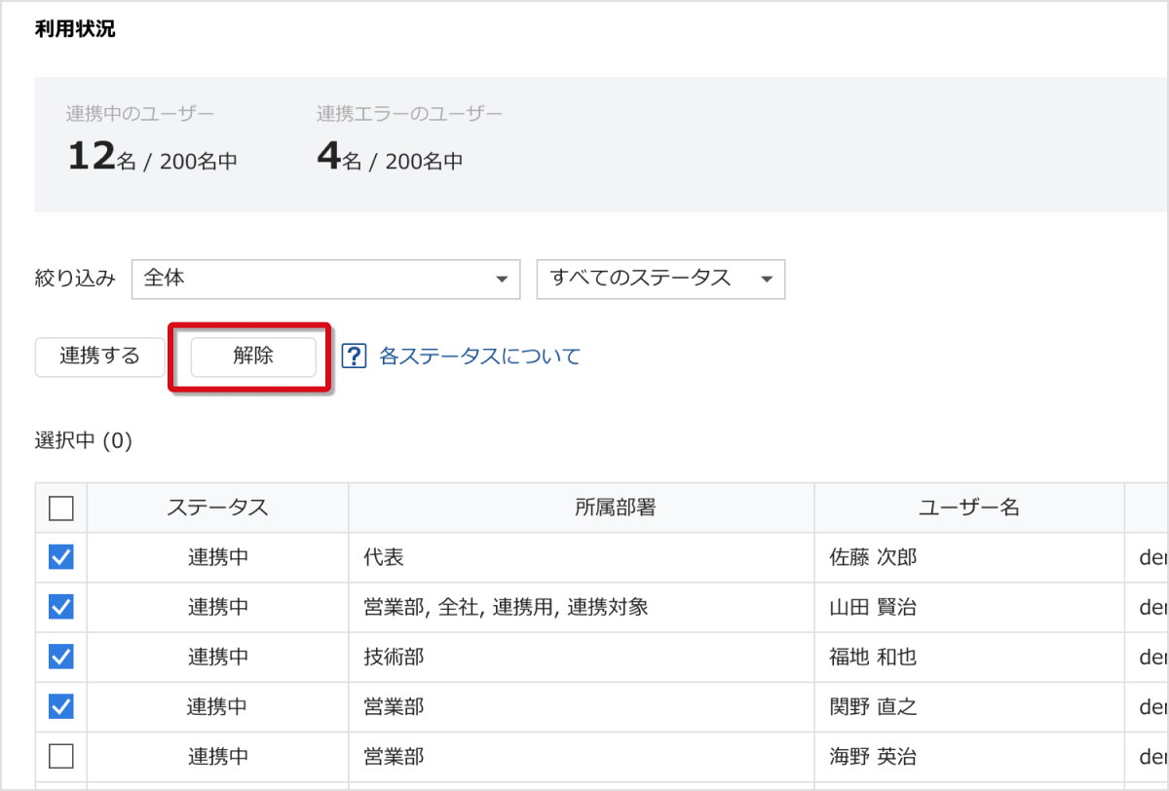The image size is (1169, 791).
Task: Click the ステータス column header
Action: pyautogui.click(x=217, y=508)
